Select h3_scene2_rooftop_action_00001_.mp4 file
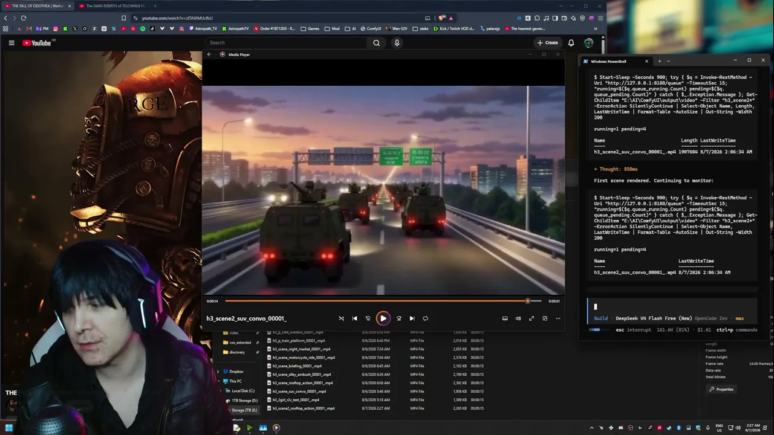 coord(304,408)
